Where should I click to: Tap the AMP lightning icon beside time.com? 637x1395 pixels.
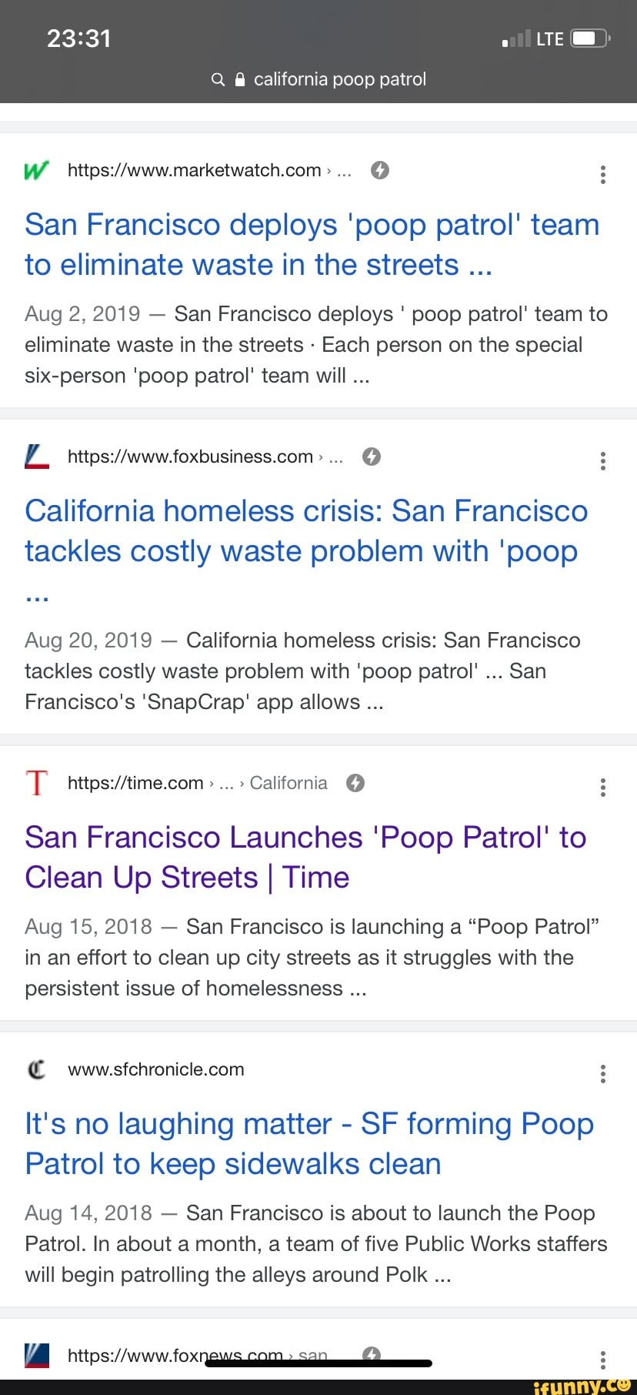355,783
